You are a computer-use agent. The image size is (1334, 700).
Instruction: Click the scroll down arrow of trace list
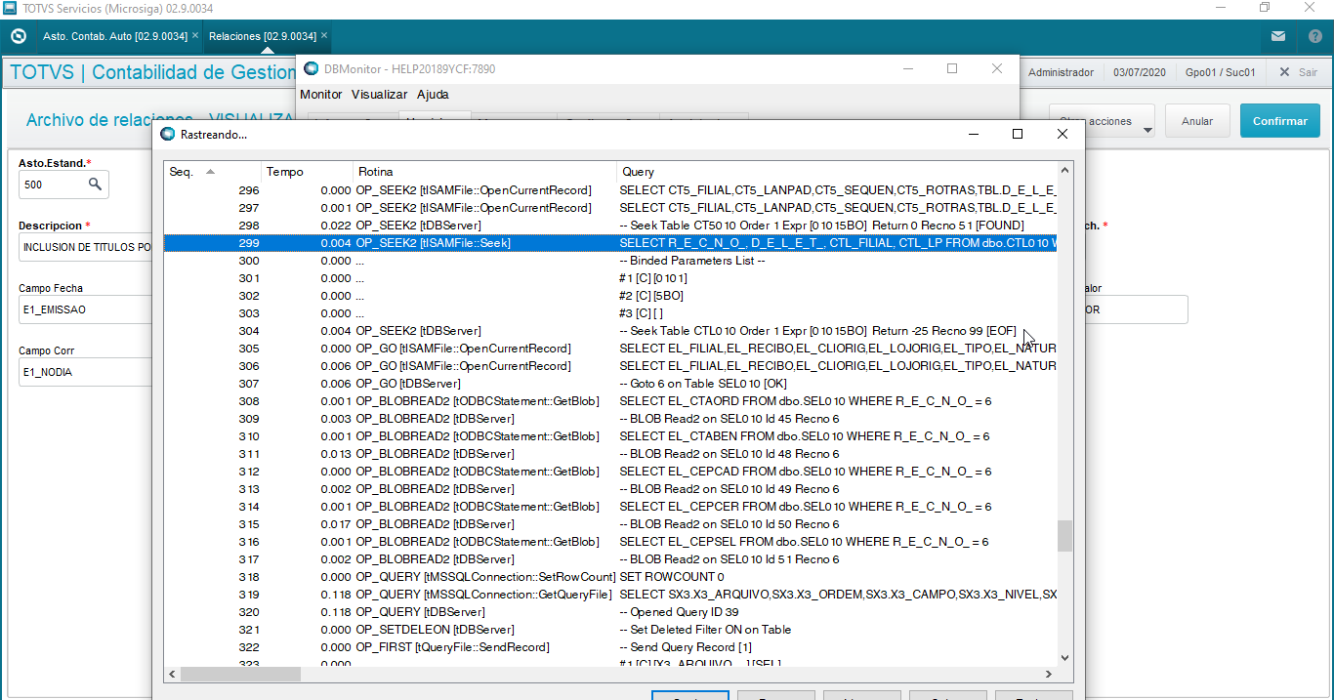tap(1064, 658)
